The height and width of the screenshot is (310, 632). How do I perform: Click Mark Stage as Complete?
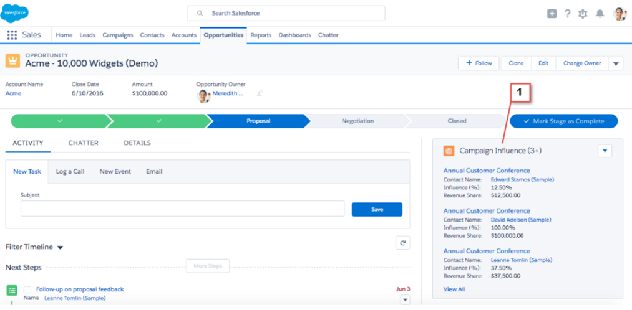point(564,121)
